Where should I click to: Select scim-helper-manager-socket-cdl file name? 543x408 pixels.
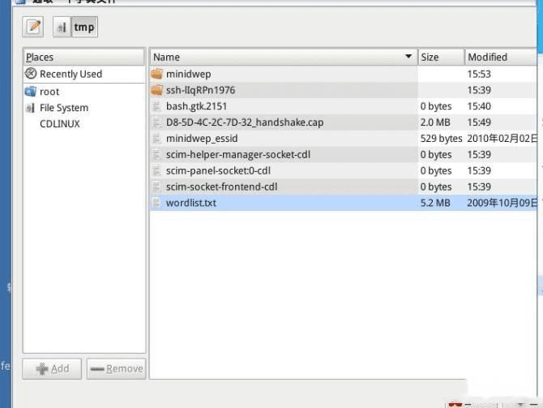coord(238,155)
